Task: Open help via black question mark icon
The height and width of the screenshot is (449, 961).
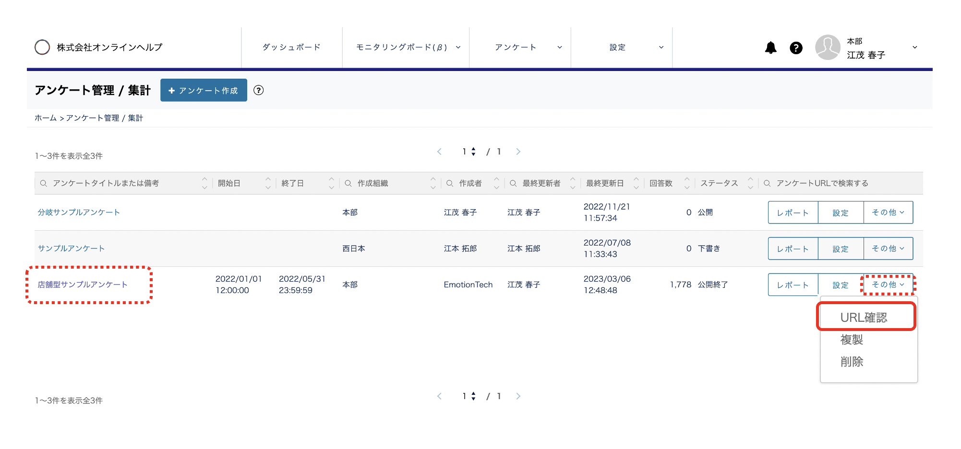Action: pyautogui.click(x=796, y=47)
